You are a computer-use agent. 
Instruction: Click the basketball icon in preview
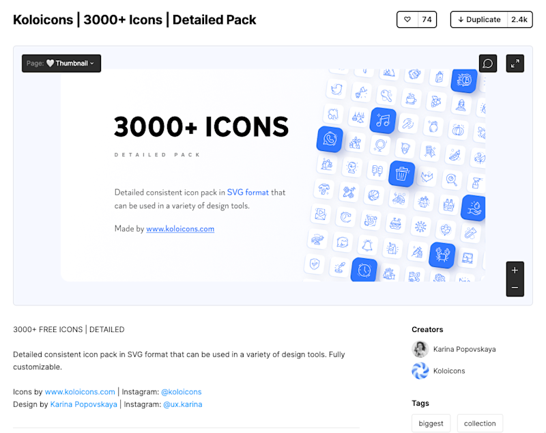tap(373, 195)
